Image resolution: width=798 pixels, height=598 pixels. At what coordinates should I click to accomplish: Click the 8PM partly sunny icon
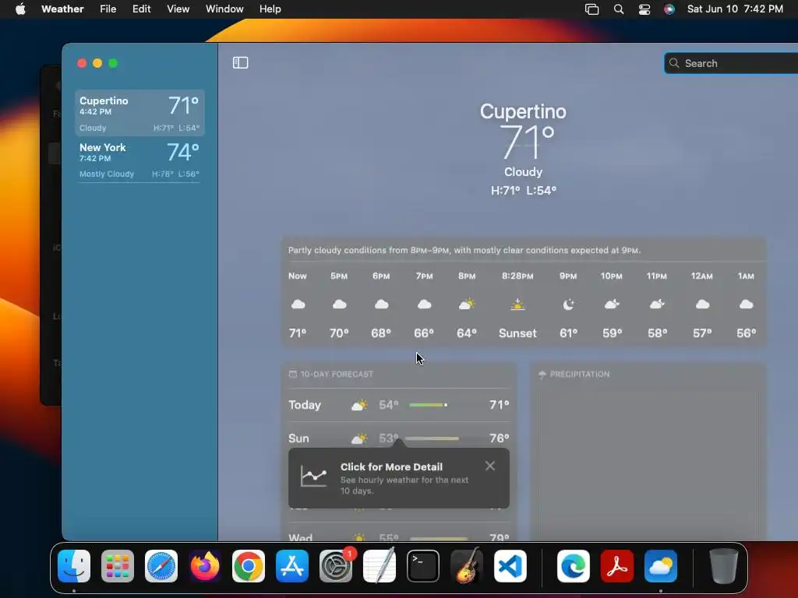467,304
